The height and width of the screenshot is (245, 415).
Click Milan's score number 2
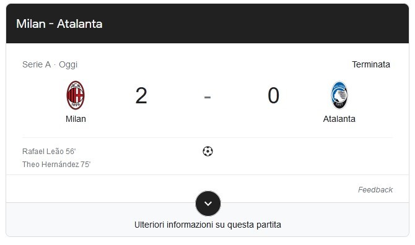click(141, 96)
